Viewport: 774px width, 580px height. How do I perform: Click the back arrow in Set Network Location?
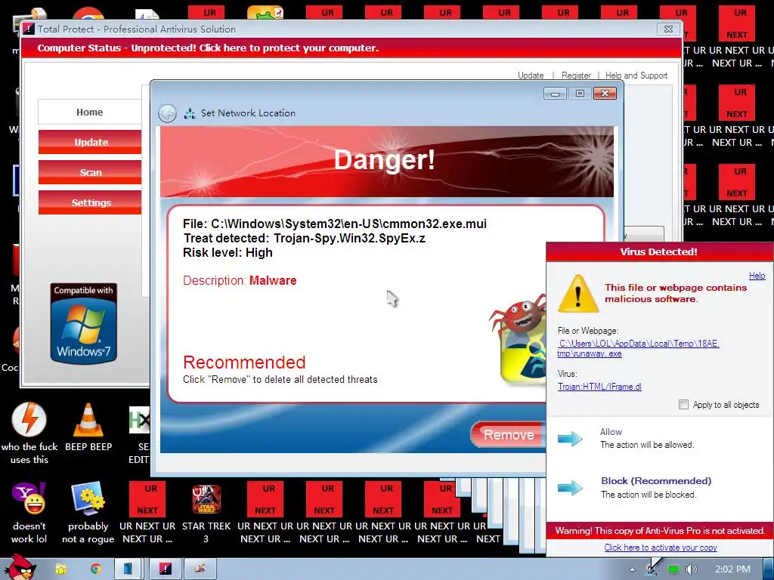pyautogui.click(x=167, y=113)
